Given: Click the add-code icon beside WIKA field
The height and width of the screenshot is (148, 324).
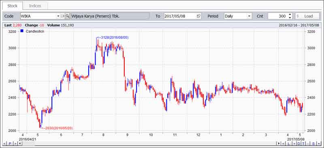Looking at the screenshot, I should pyautogui.click(x=63, y=16).
